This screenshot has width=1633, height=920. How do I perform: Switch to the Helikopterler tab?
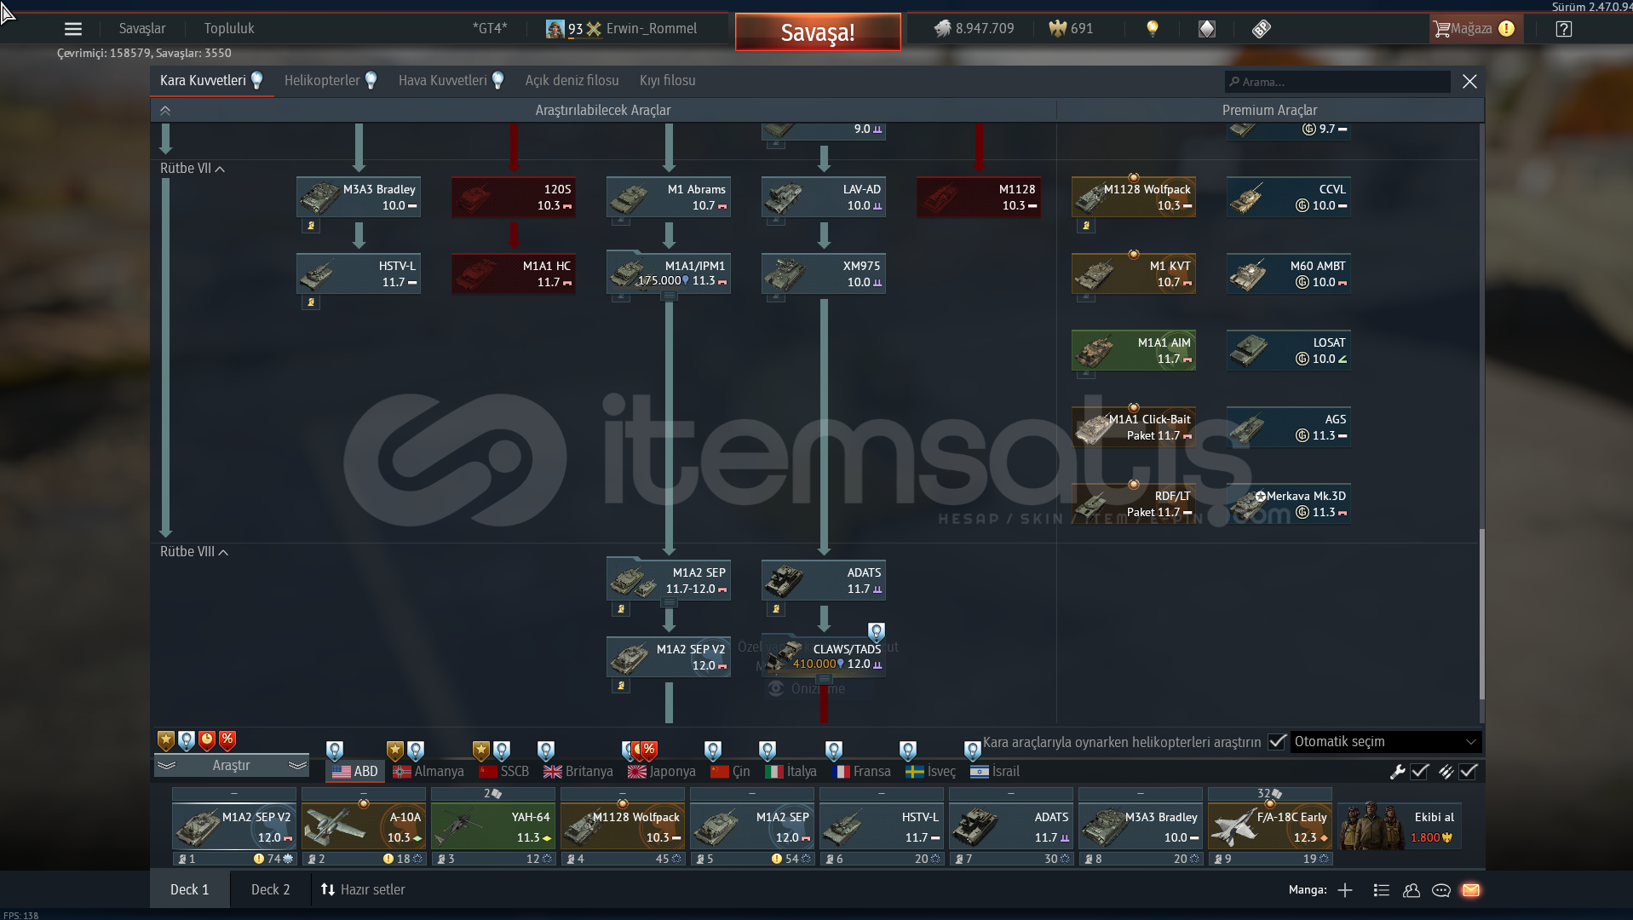point(322,81)
